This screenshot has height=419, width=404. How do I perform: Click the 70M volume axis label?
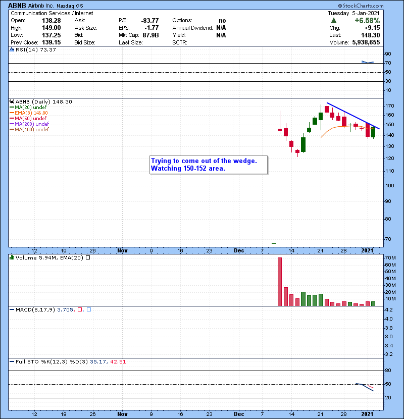tap(390, 258)
